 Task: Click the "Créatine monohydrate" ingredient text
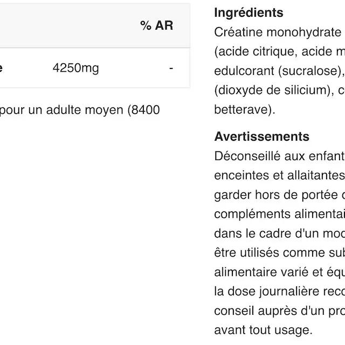[x=278, y=32]
